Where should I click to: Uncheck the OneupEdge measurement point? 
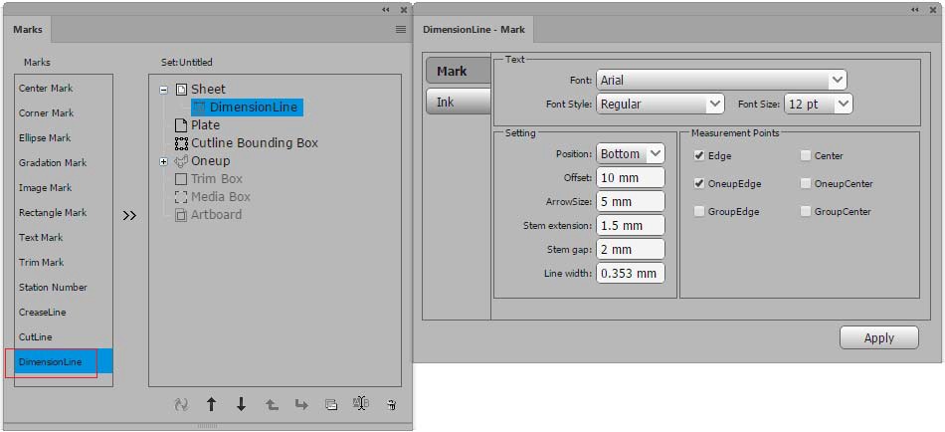pyautogui.click(x=699, y=183)
